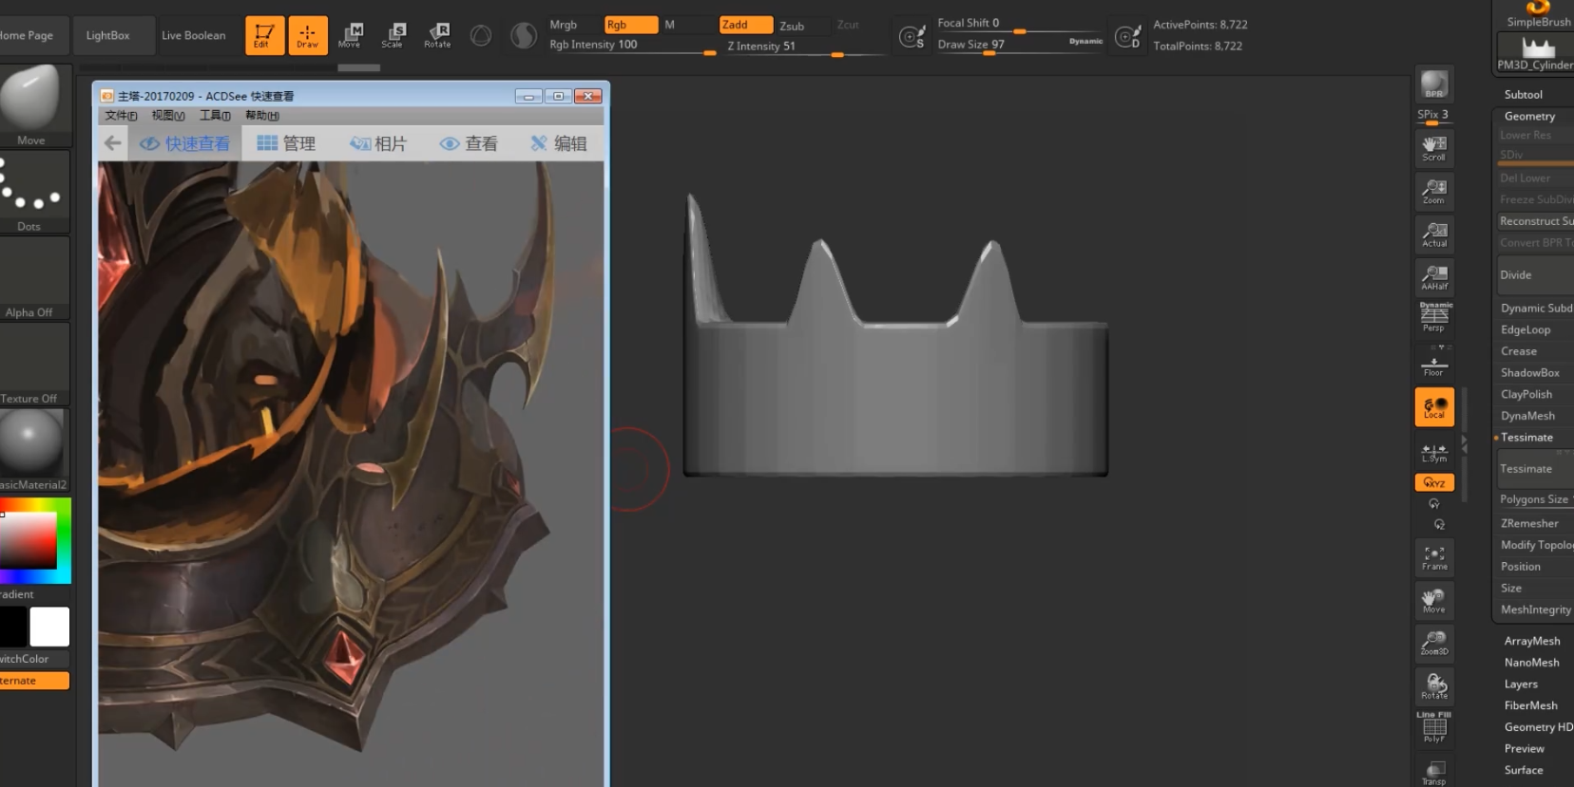Click the Frame mesh icon
Screen dimensions: 1574x787
point(1434,557)
